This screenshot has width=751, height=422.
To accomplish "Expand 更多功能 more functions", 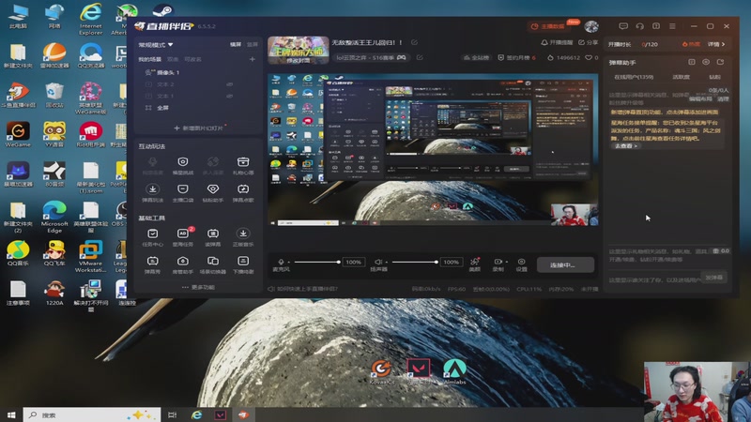I will [x=198, y=287].
